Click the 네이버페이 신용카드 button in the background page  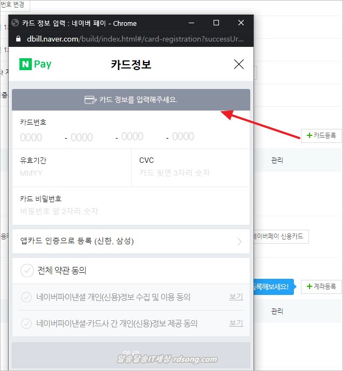tap(281, 236)
